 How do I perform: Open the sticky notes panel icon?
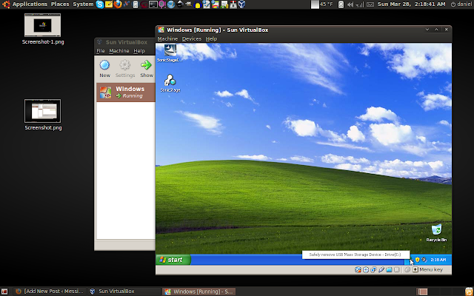(x=109, y=4)
